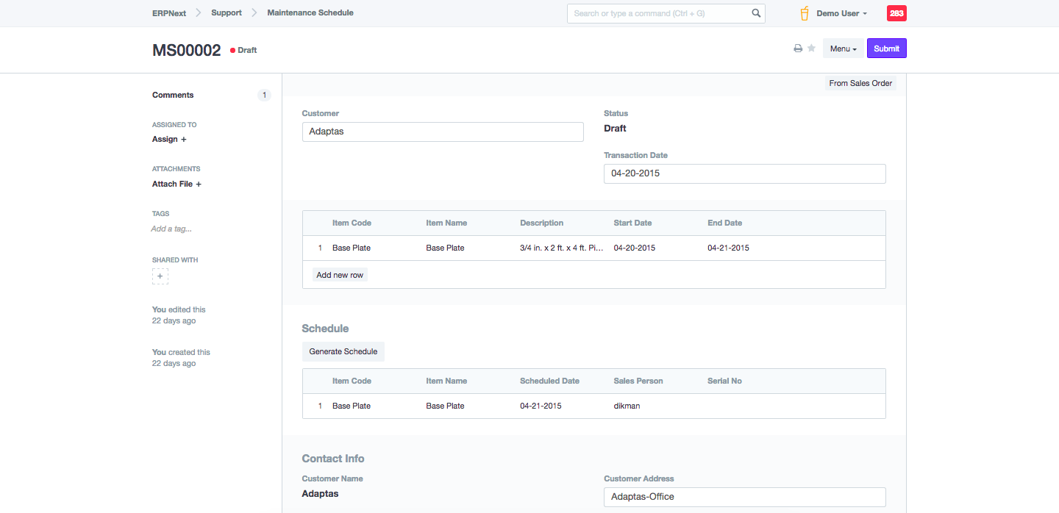1059x513 pixels.
Task: Click the search magnifier icon
Action: point(756,13)
